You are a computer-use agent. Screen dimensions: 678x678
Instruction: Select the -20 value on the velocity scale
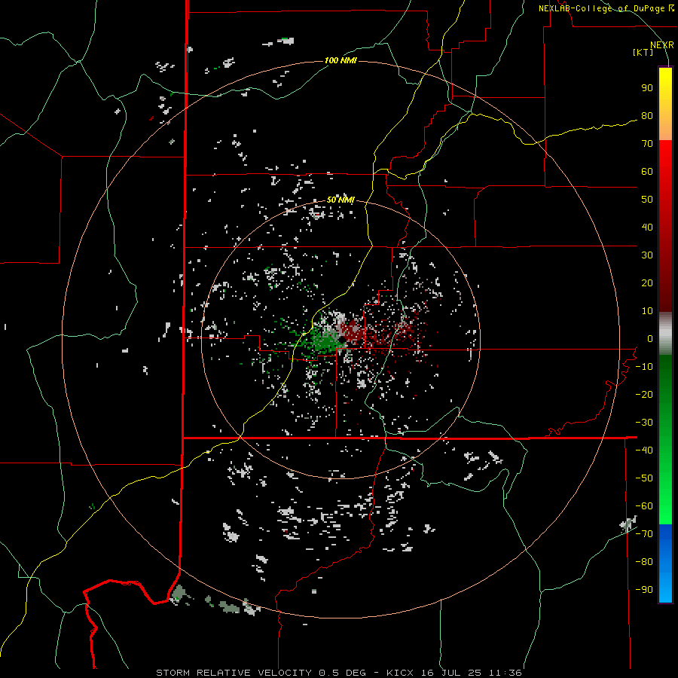point(644,395)
